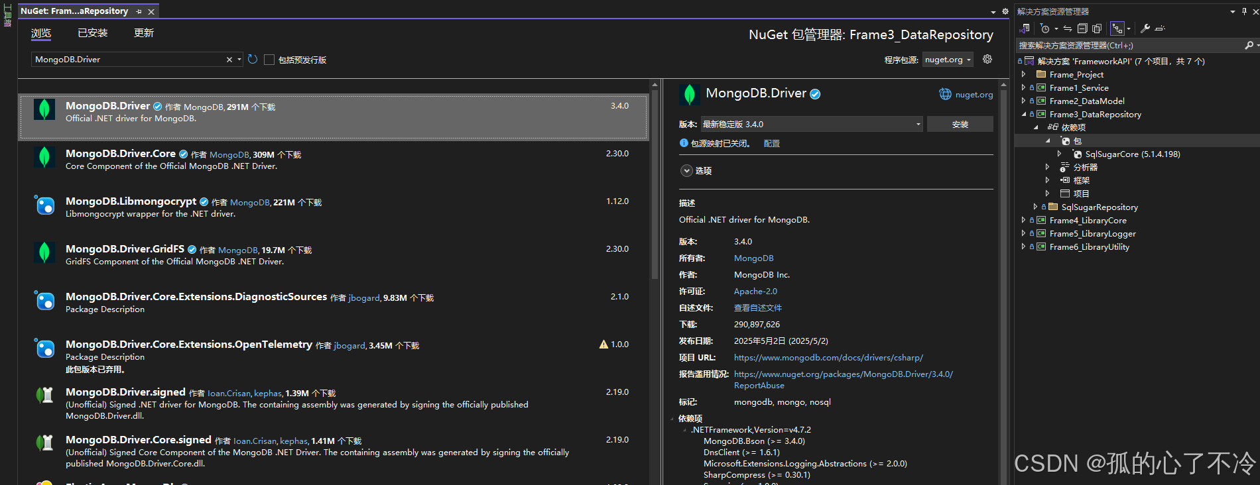Open the document window list dropdown arrow
The height and width of the screenshot is (485, 1260).
pyautogui.click(x=993, y=12)
